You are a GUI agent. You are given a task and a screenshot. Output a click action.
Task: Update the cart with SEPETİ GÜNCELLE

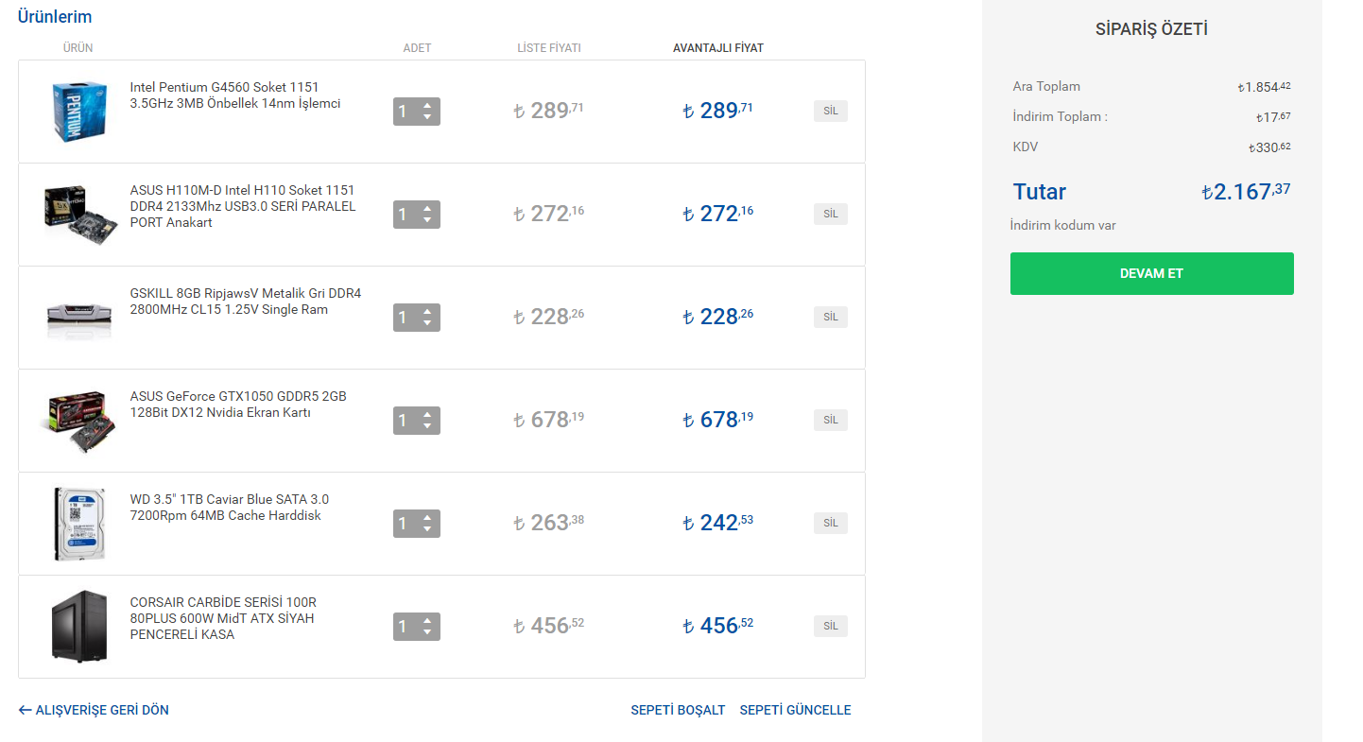[795, 710]
